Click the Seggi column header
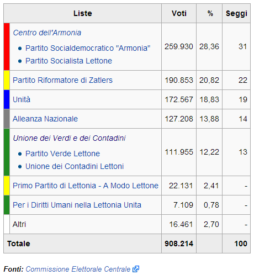The width and height of the screenshot is (254, 275). point(236,13)
